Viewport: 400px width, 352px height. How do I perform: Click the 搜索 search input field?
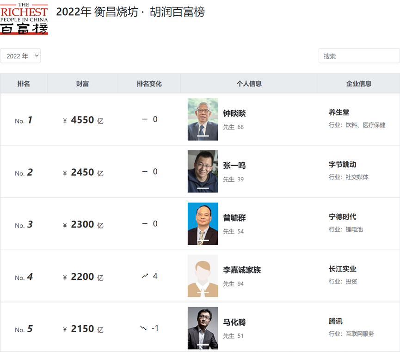[359, 56]
